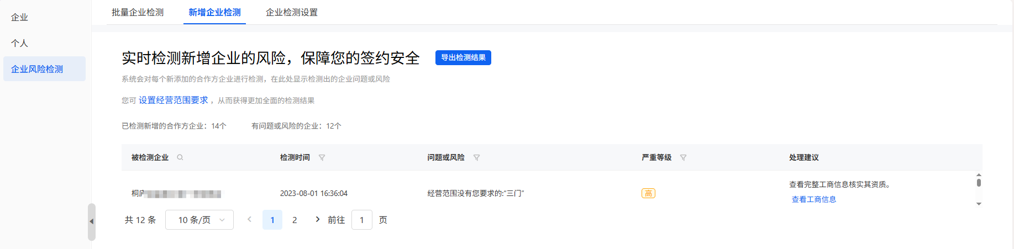Click 导出检测结果 button
The width and height of the screenshot is (1014, 249).
[463, 57]
